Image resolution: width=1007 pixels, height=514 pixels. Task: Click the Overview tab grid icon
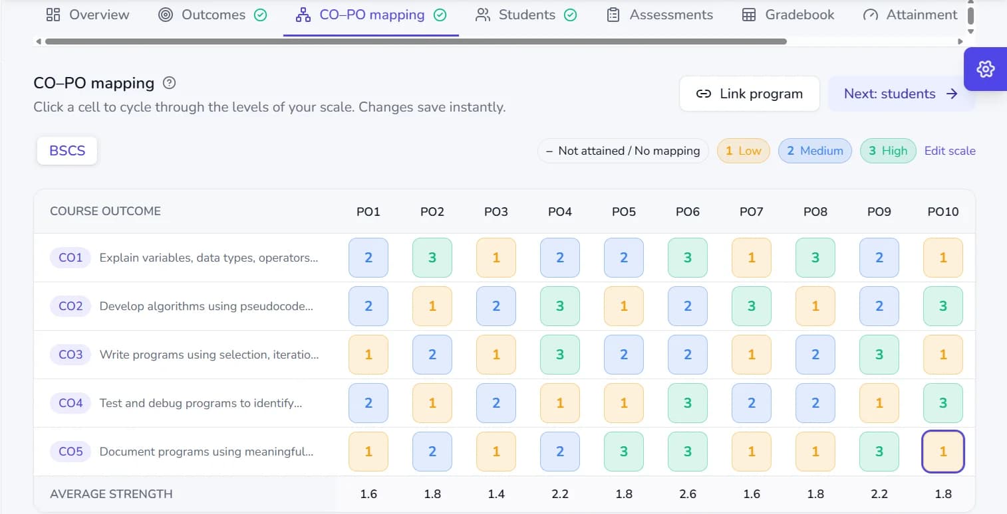point(53,15)
